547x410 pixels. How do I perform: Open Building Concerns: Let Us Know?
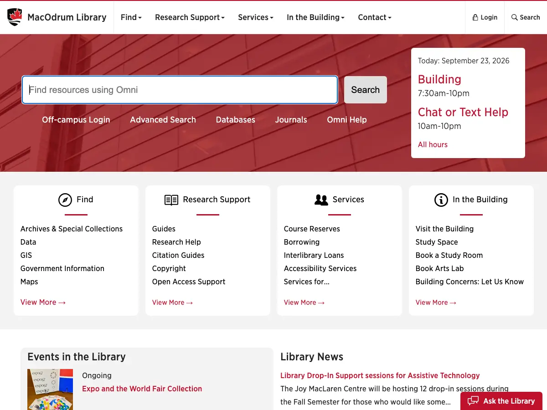470,282
